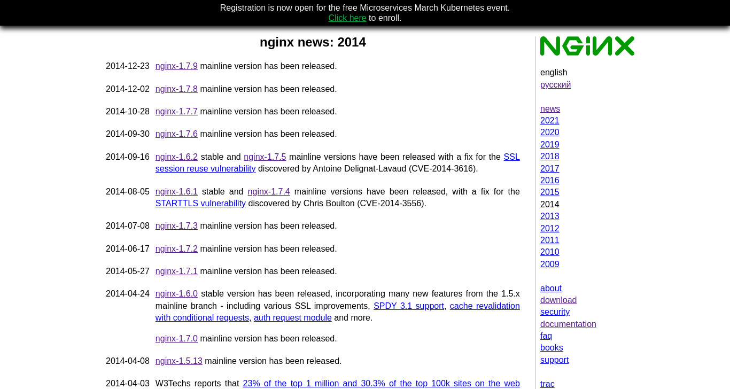
Task: Click the 'english' language label
Action: tap(554, 73)
